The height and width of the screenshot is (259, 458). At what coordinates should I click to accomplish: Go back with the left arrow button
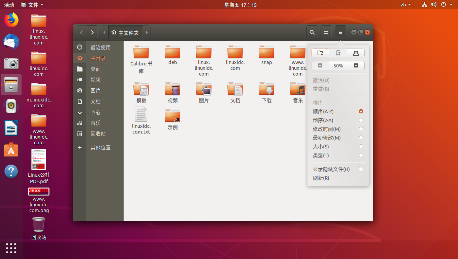81,33
